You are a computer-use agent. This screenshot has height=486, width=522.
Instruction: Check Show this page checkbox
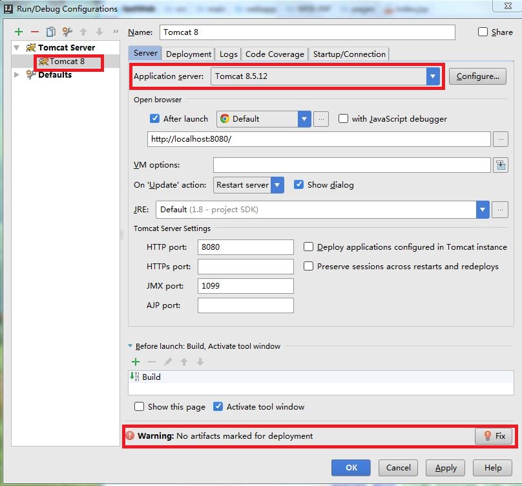[139, 406]
